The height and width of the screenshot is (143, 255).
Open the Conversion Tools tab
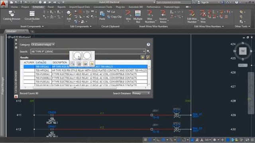[x=103, y=7]
